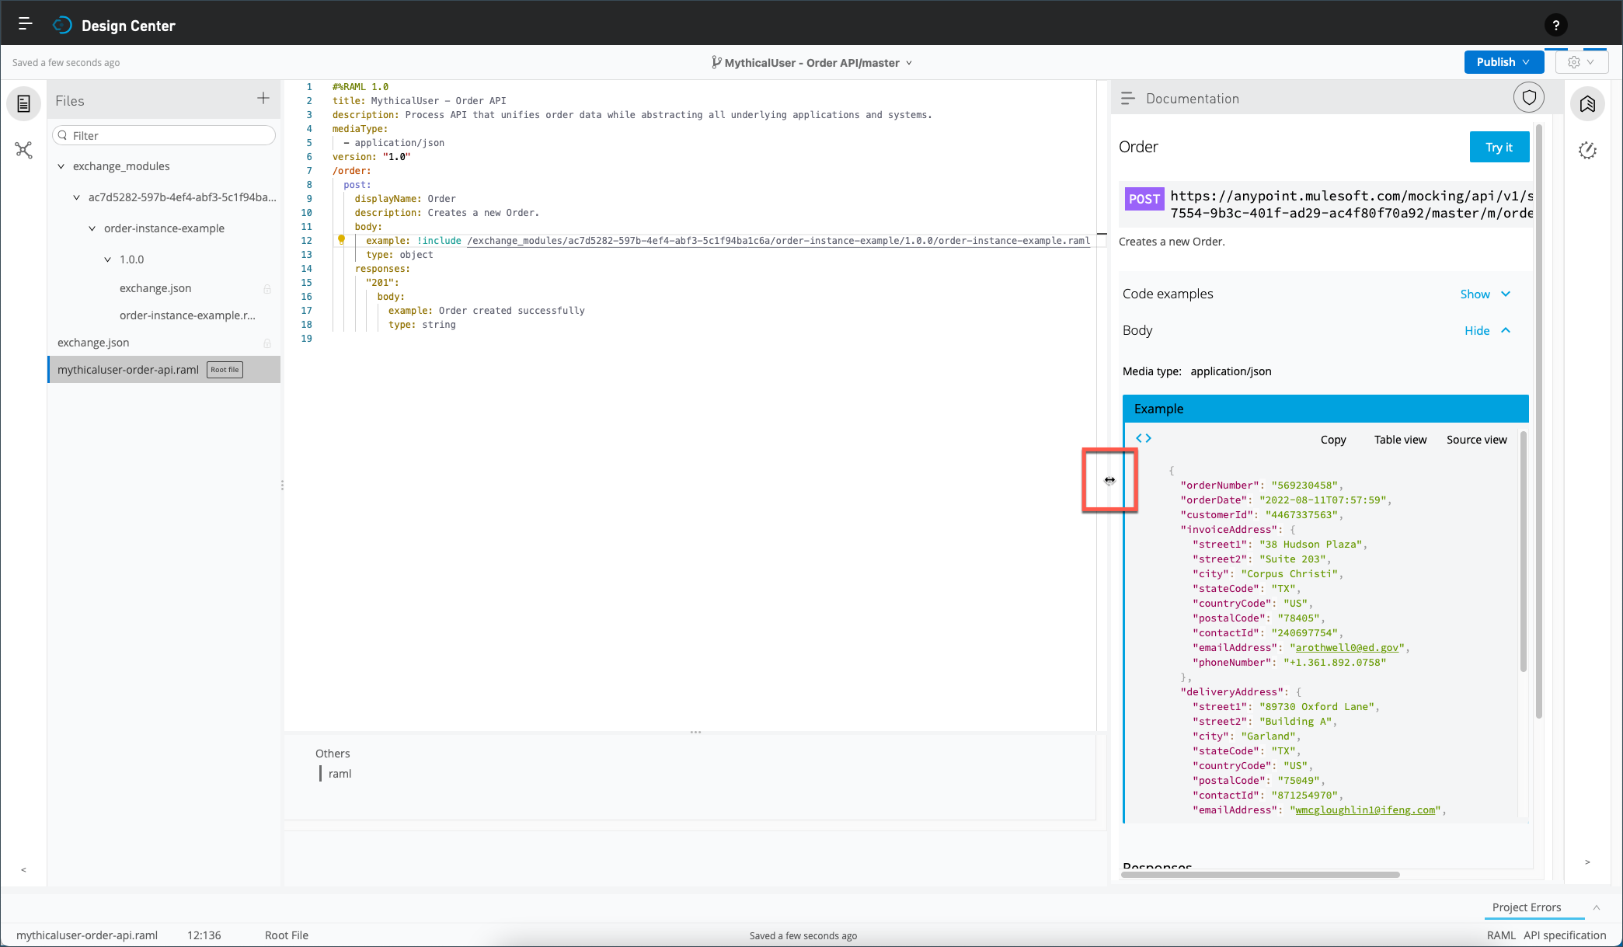Select the Files view sidebar icon
This screenshot has height=947, width=1623.
[24, 103]
